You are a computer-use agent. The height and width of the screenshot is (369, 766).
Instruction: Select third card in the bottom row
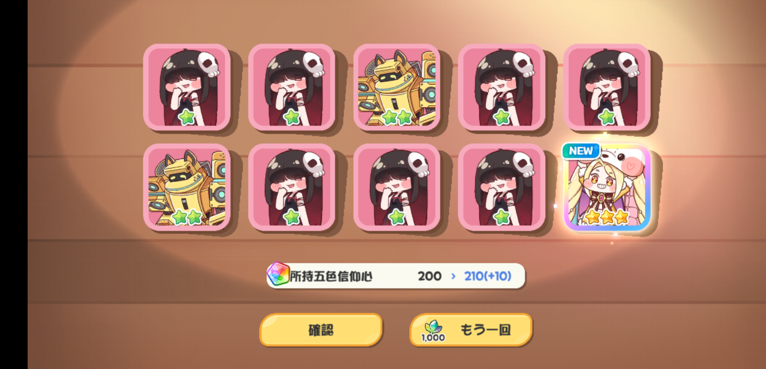tap(397, 188)
